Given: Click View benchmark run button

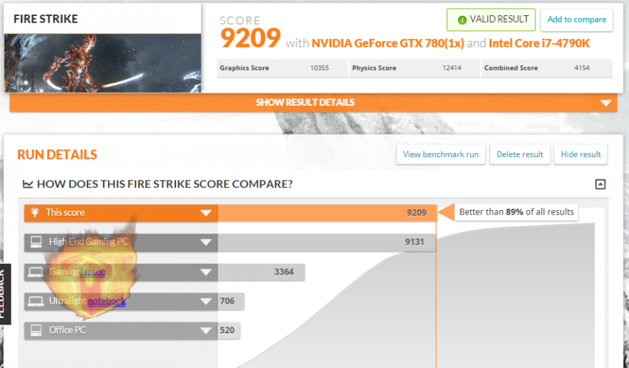Looking at the screenshot, I should pyautogui.click(x=441, y=154).
